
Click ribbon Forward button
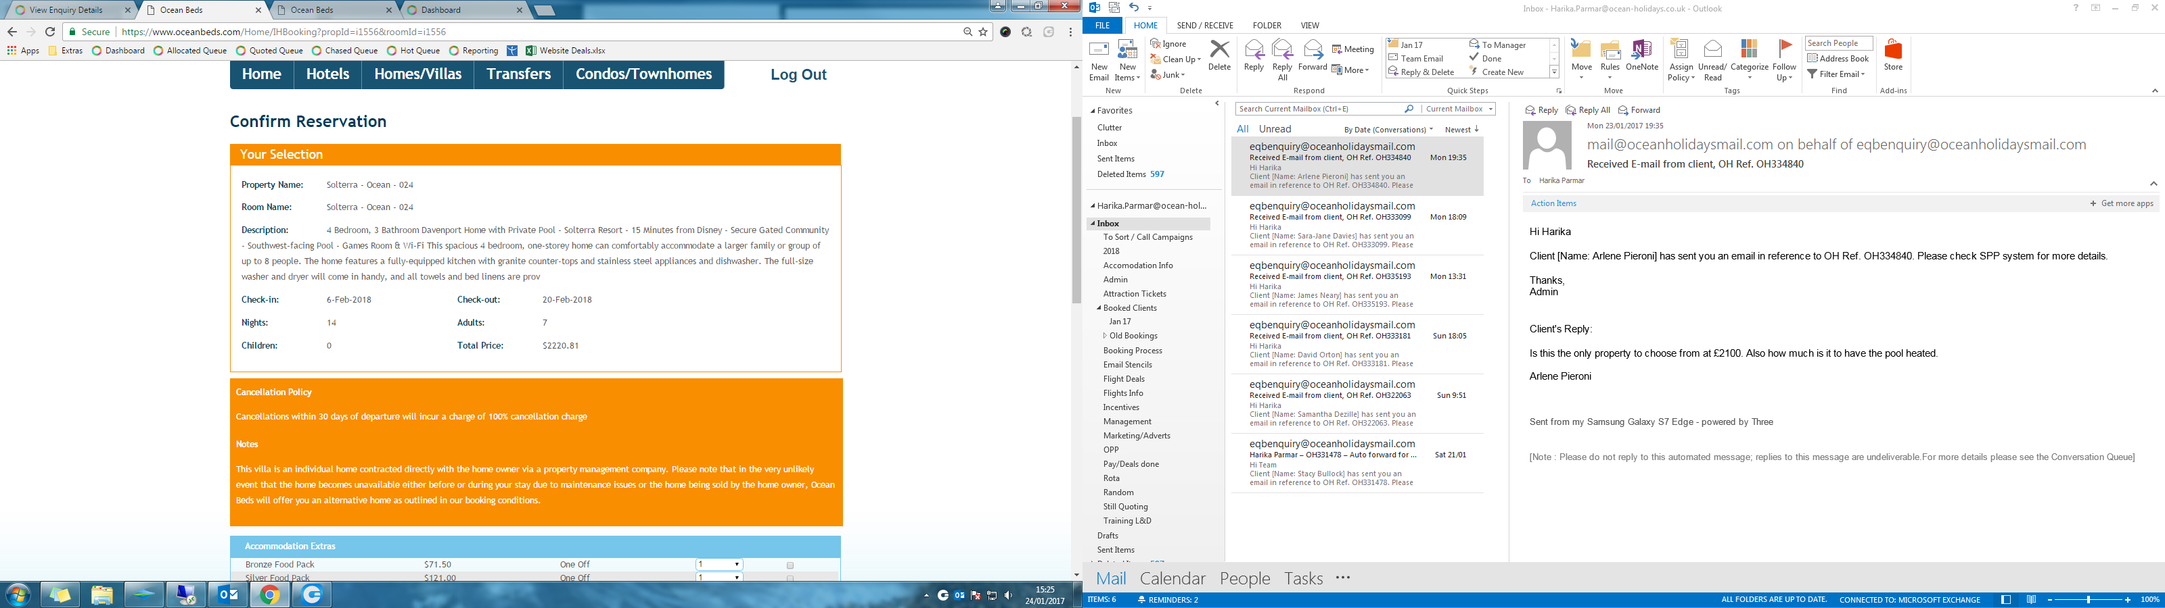pos(1312,55)
